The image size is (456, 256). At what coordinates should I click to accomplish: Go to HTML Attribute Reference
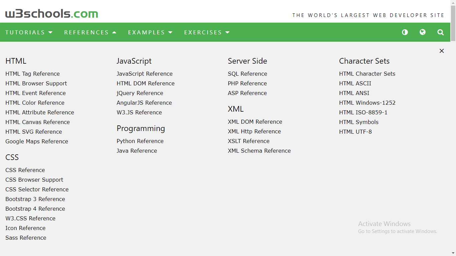[40, 112]
